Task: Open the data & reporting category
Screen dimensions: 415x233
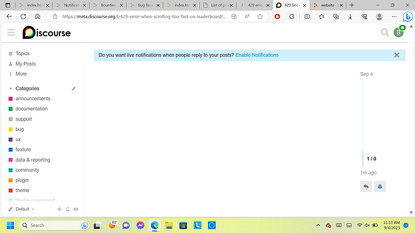Action: click(33, 160)
